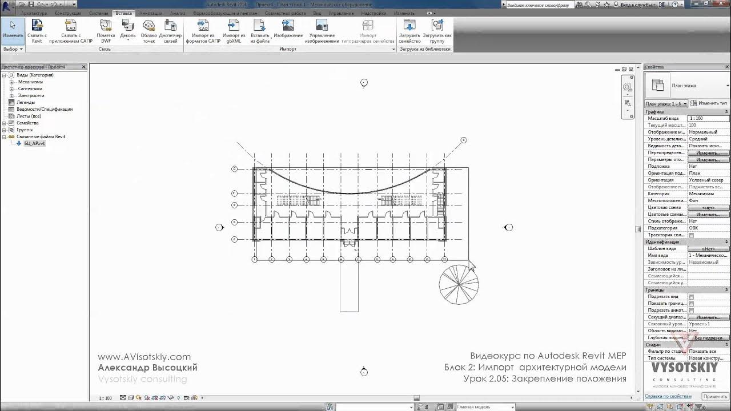Open Управление изображениями tool
731x411 pixels.
(322, 31)
